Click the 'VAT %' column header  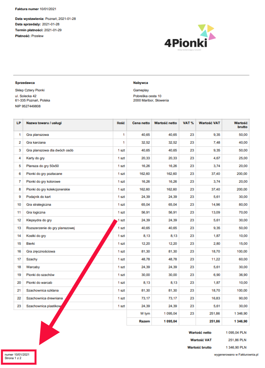coord(188,123)
